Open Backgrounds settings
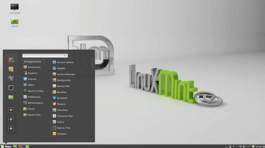 [x=62, y=80]
